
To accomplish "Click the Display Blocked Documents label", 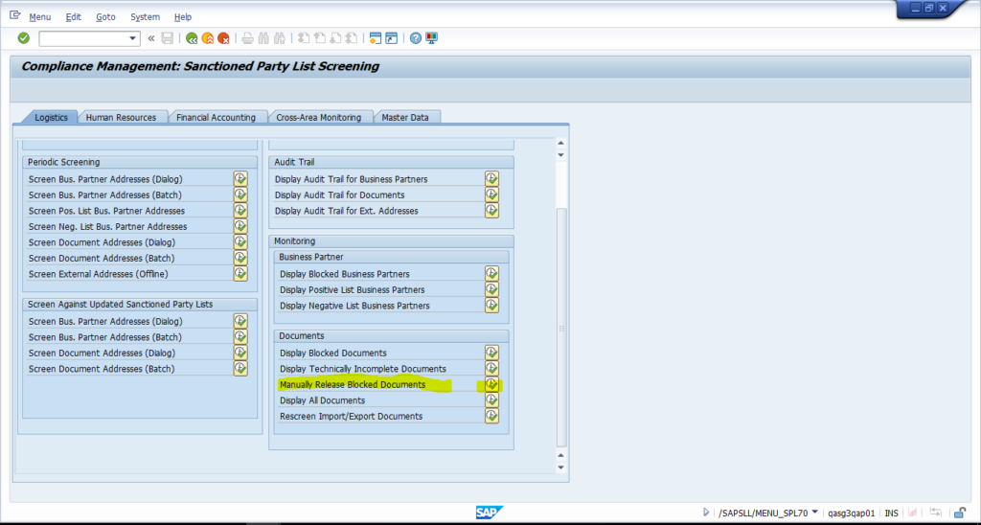I will coord(332,353).
